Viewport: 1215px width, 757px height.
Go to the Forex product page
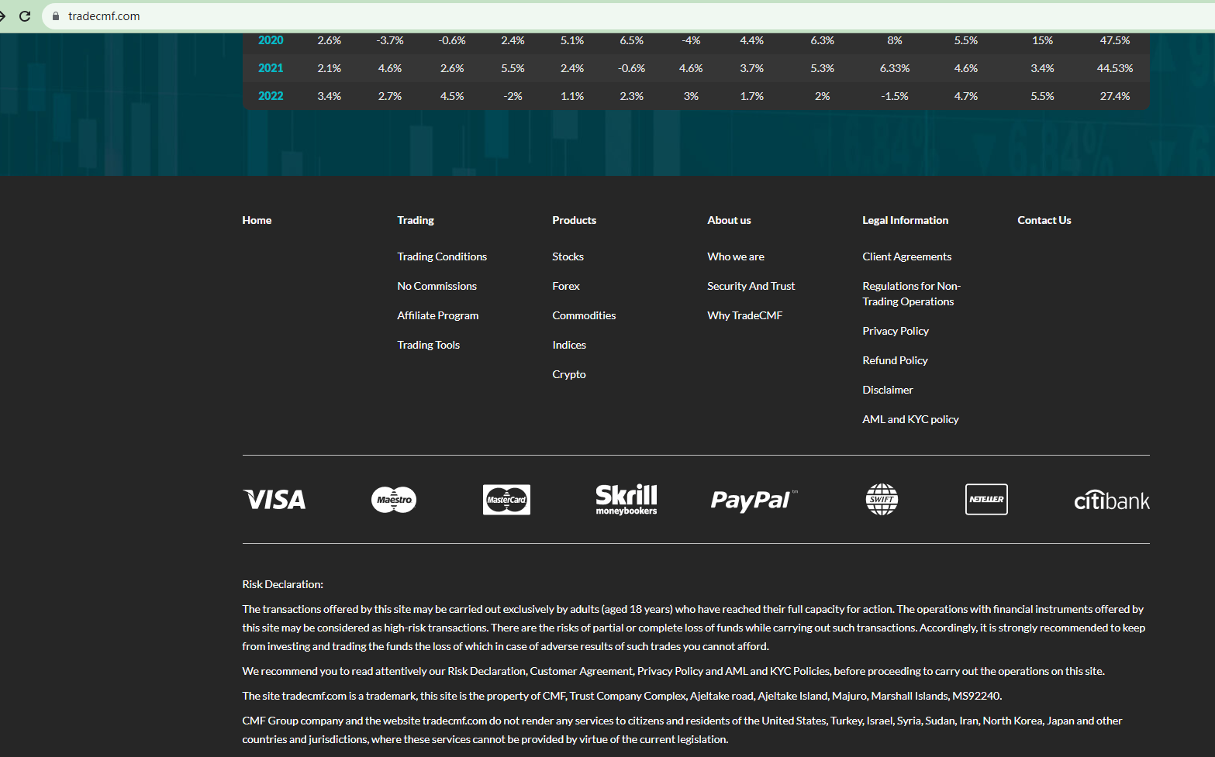click(x=566, y=286)
